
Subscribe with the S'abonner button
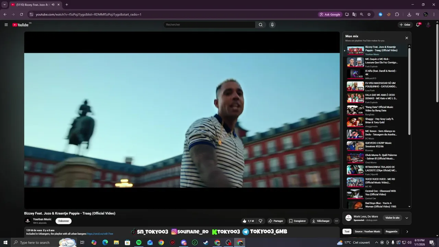click(x=63, y=221)
